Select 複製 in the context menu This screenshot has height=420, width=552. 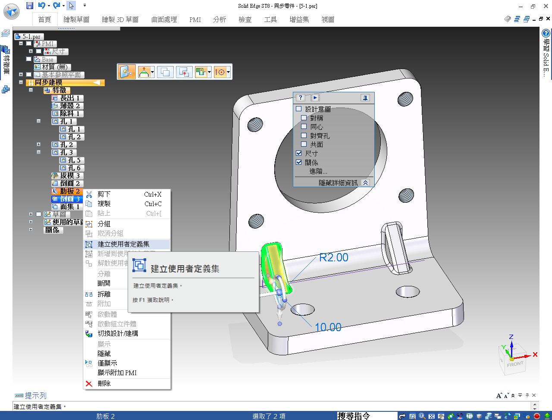click(127, 204)
